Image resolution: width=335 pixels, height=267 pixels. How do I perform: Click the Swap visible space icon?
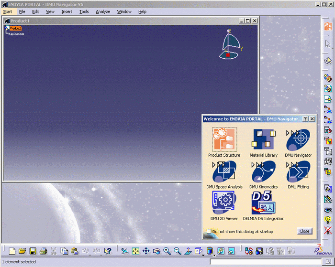231,251
